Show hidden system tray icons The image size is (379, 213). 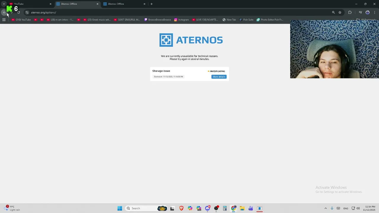coord(326,208)
